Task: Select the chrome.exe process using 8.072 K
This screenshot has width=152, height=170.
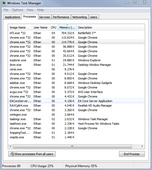Action: tap(76, 87)
